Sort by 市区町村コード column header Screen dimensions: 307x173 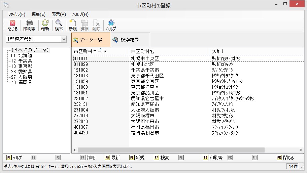[x=90, y=51]
